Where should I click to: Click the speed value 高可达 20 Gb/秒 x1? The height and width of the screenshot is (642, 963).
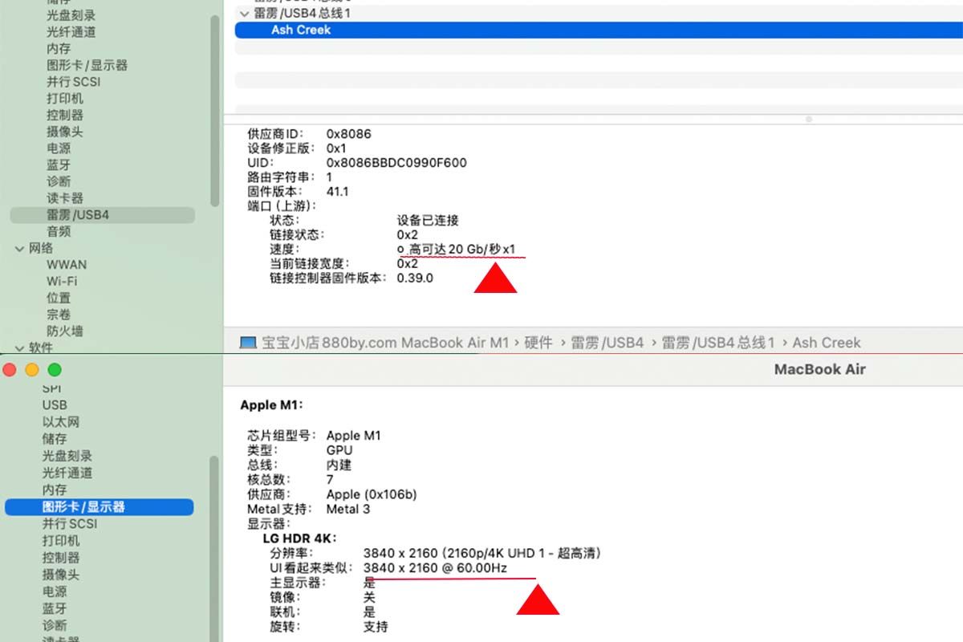point(462,250)
